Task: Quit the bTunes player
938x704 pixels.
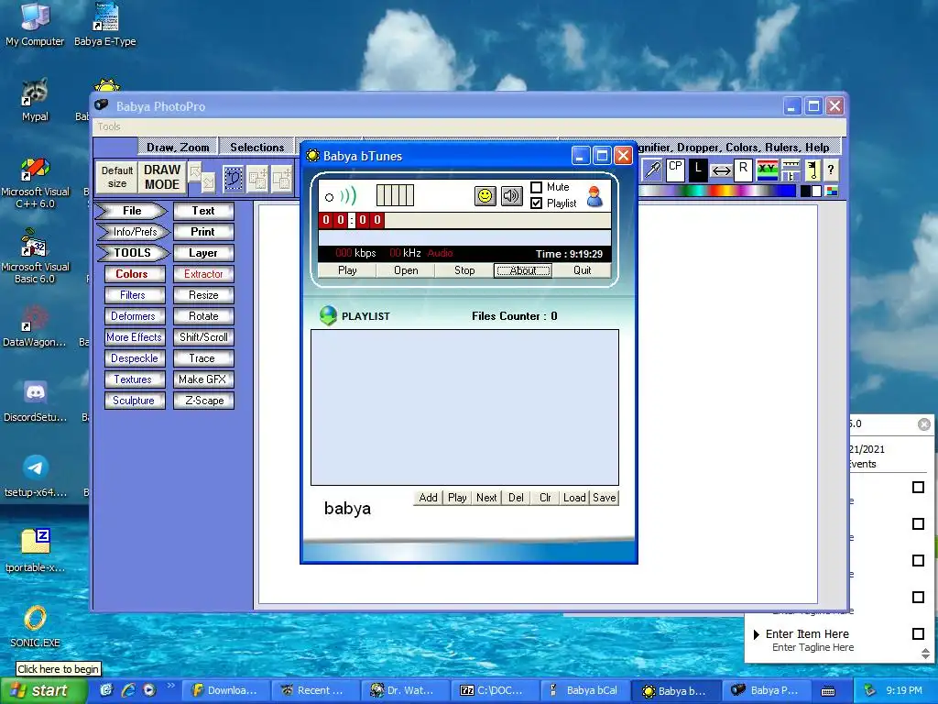Action: [x=582, y=270]
